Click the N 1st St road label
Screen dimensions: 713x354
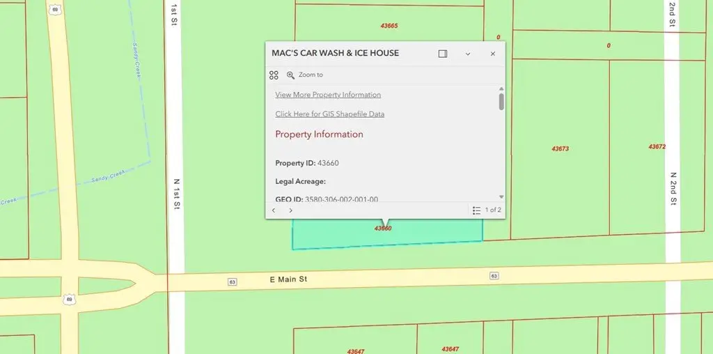(x=177, y=194)
